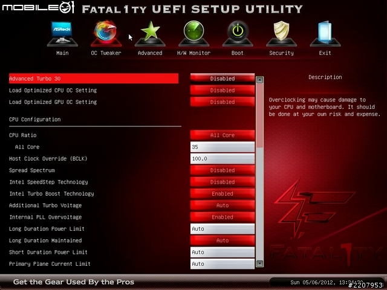
Task: Change the Advanced Turbo 30 Disabled value
Action: tap(223, 79)
